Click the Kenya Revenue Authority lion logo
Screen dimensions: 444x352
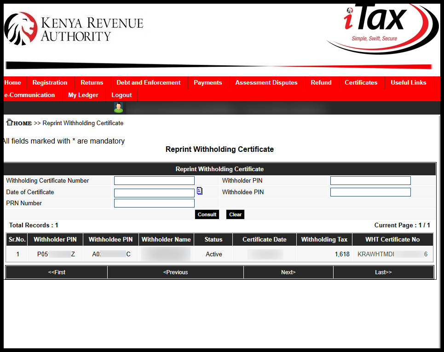[x=21, y=29]
